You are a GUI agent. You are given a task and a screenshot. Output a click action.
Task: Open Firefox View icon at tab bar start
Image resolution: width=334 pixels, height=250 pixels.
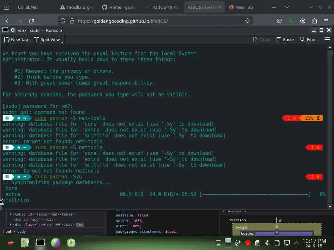7,7
